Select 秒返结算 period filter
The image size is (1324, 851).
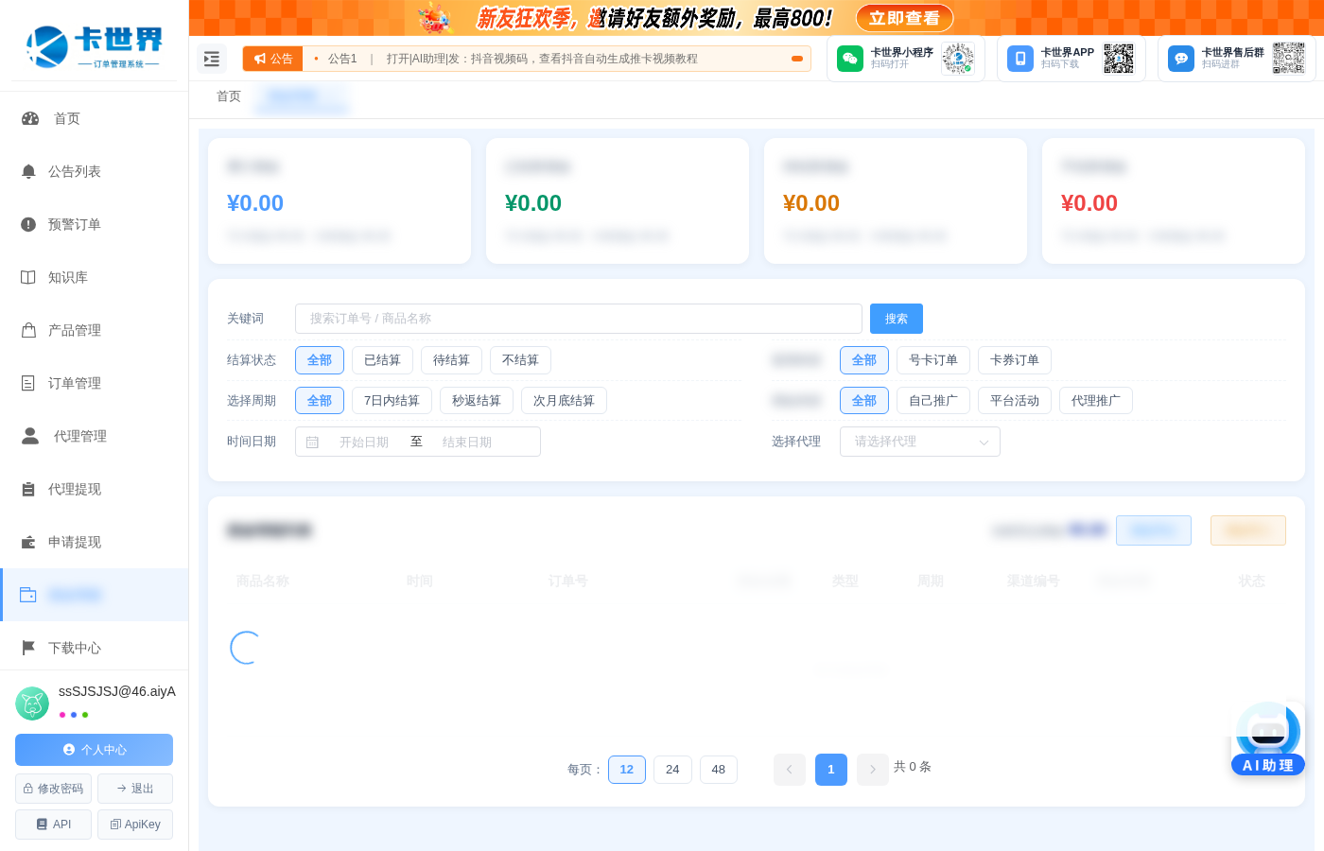tap(477, 401)
